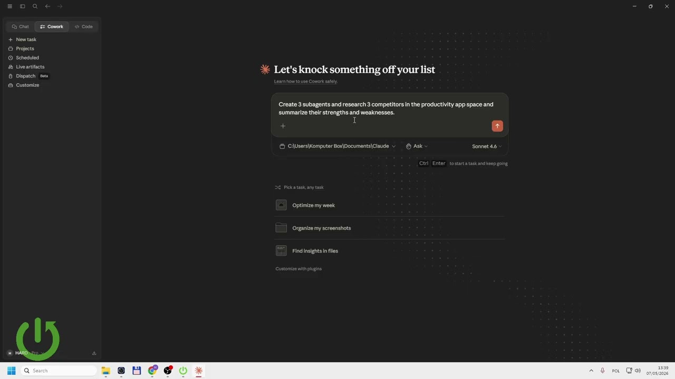Viewport: 675px width, 379px height.
Task: Open the Ask permission mode dropdown
Action: (417, 146)
